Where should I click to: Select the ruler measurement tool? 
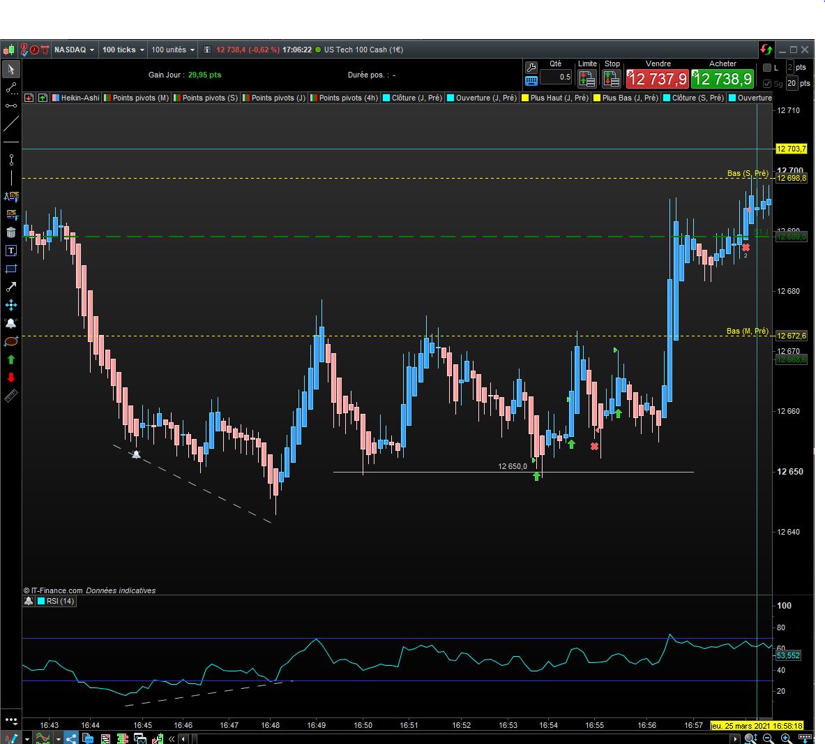pos(11,396)
